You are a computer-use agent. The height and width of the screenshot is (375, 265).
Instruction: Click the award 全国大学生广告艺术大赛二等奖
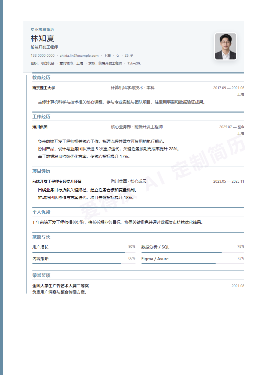[60, 286]
